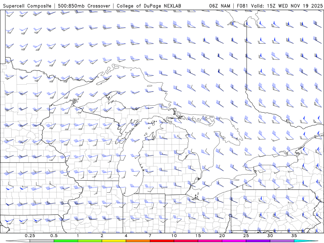
Task: Click the yellow color bar segment
Action: pos(114,241)
